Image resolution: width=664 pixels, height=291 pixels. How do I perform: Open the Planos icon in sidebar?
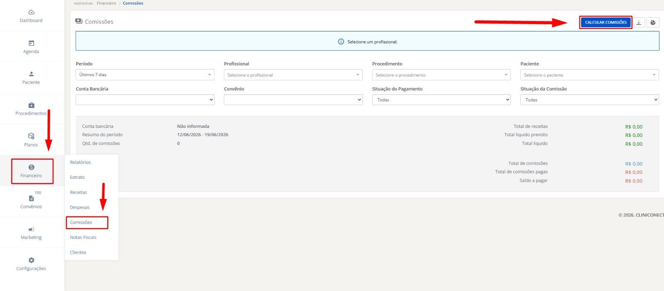pos(31,136)
